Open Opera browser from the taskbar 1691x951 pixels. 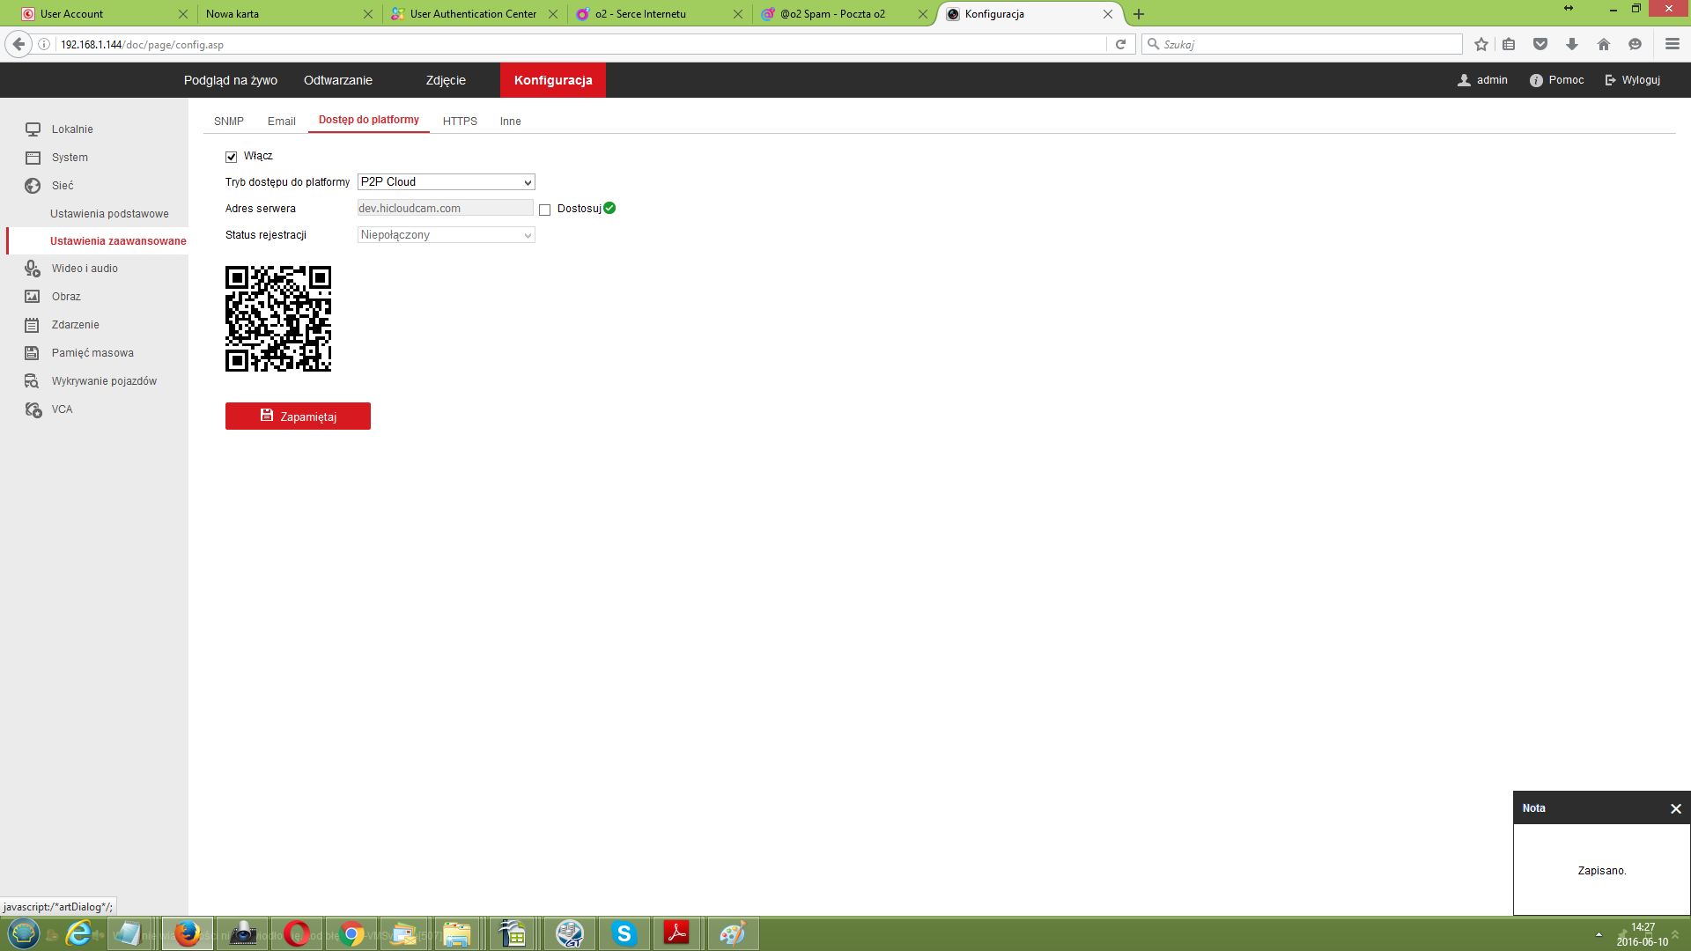tap(297, 933)
